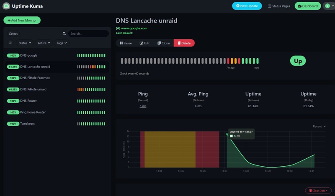Edit the current monitor
This screenshot has width=335, height=196.
(x=144, y=43)
